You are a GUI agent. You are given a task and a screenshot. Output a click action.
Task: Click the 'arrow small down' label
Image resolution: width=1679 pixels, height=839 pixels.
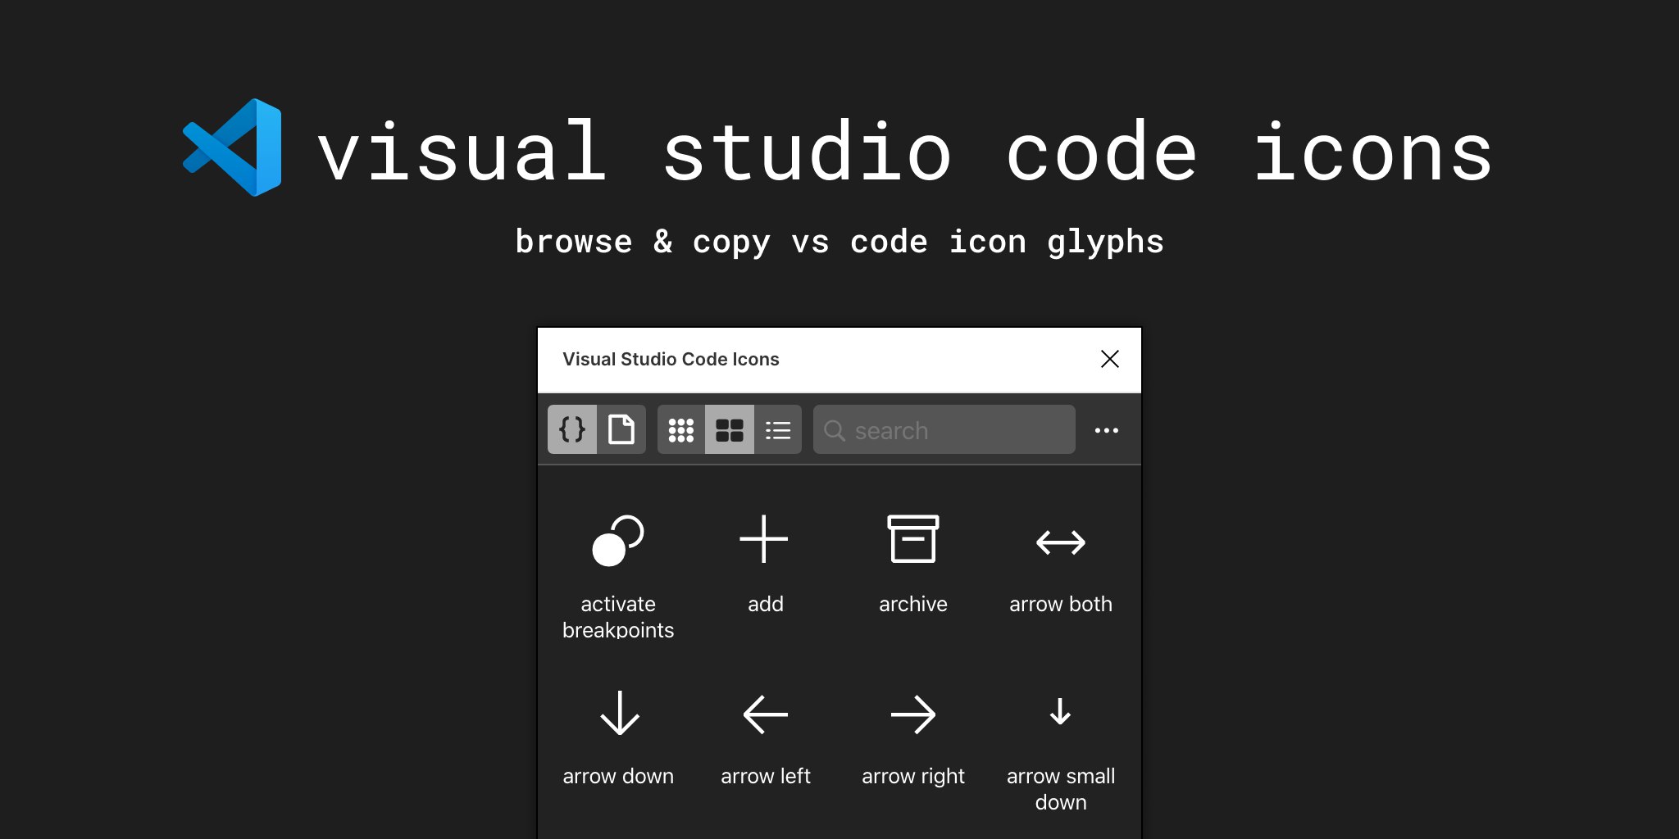coord(1061,789)
